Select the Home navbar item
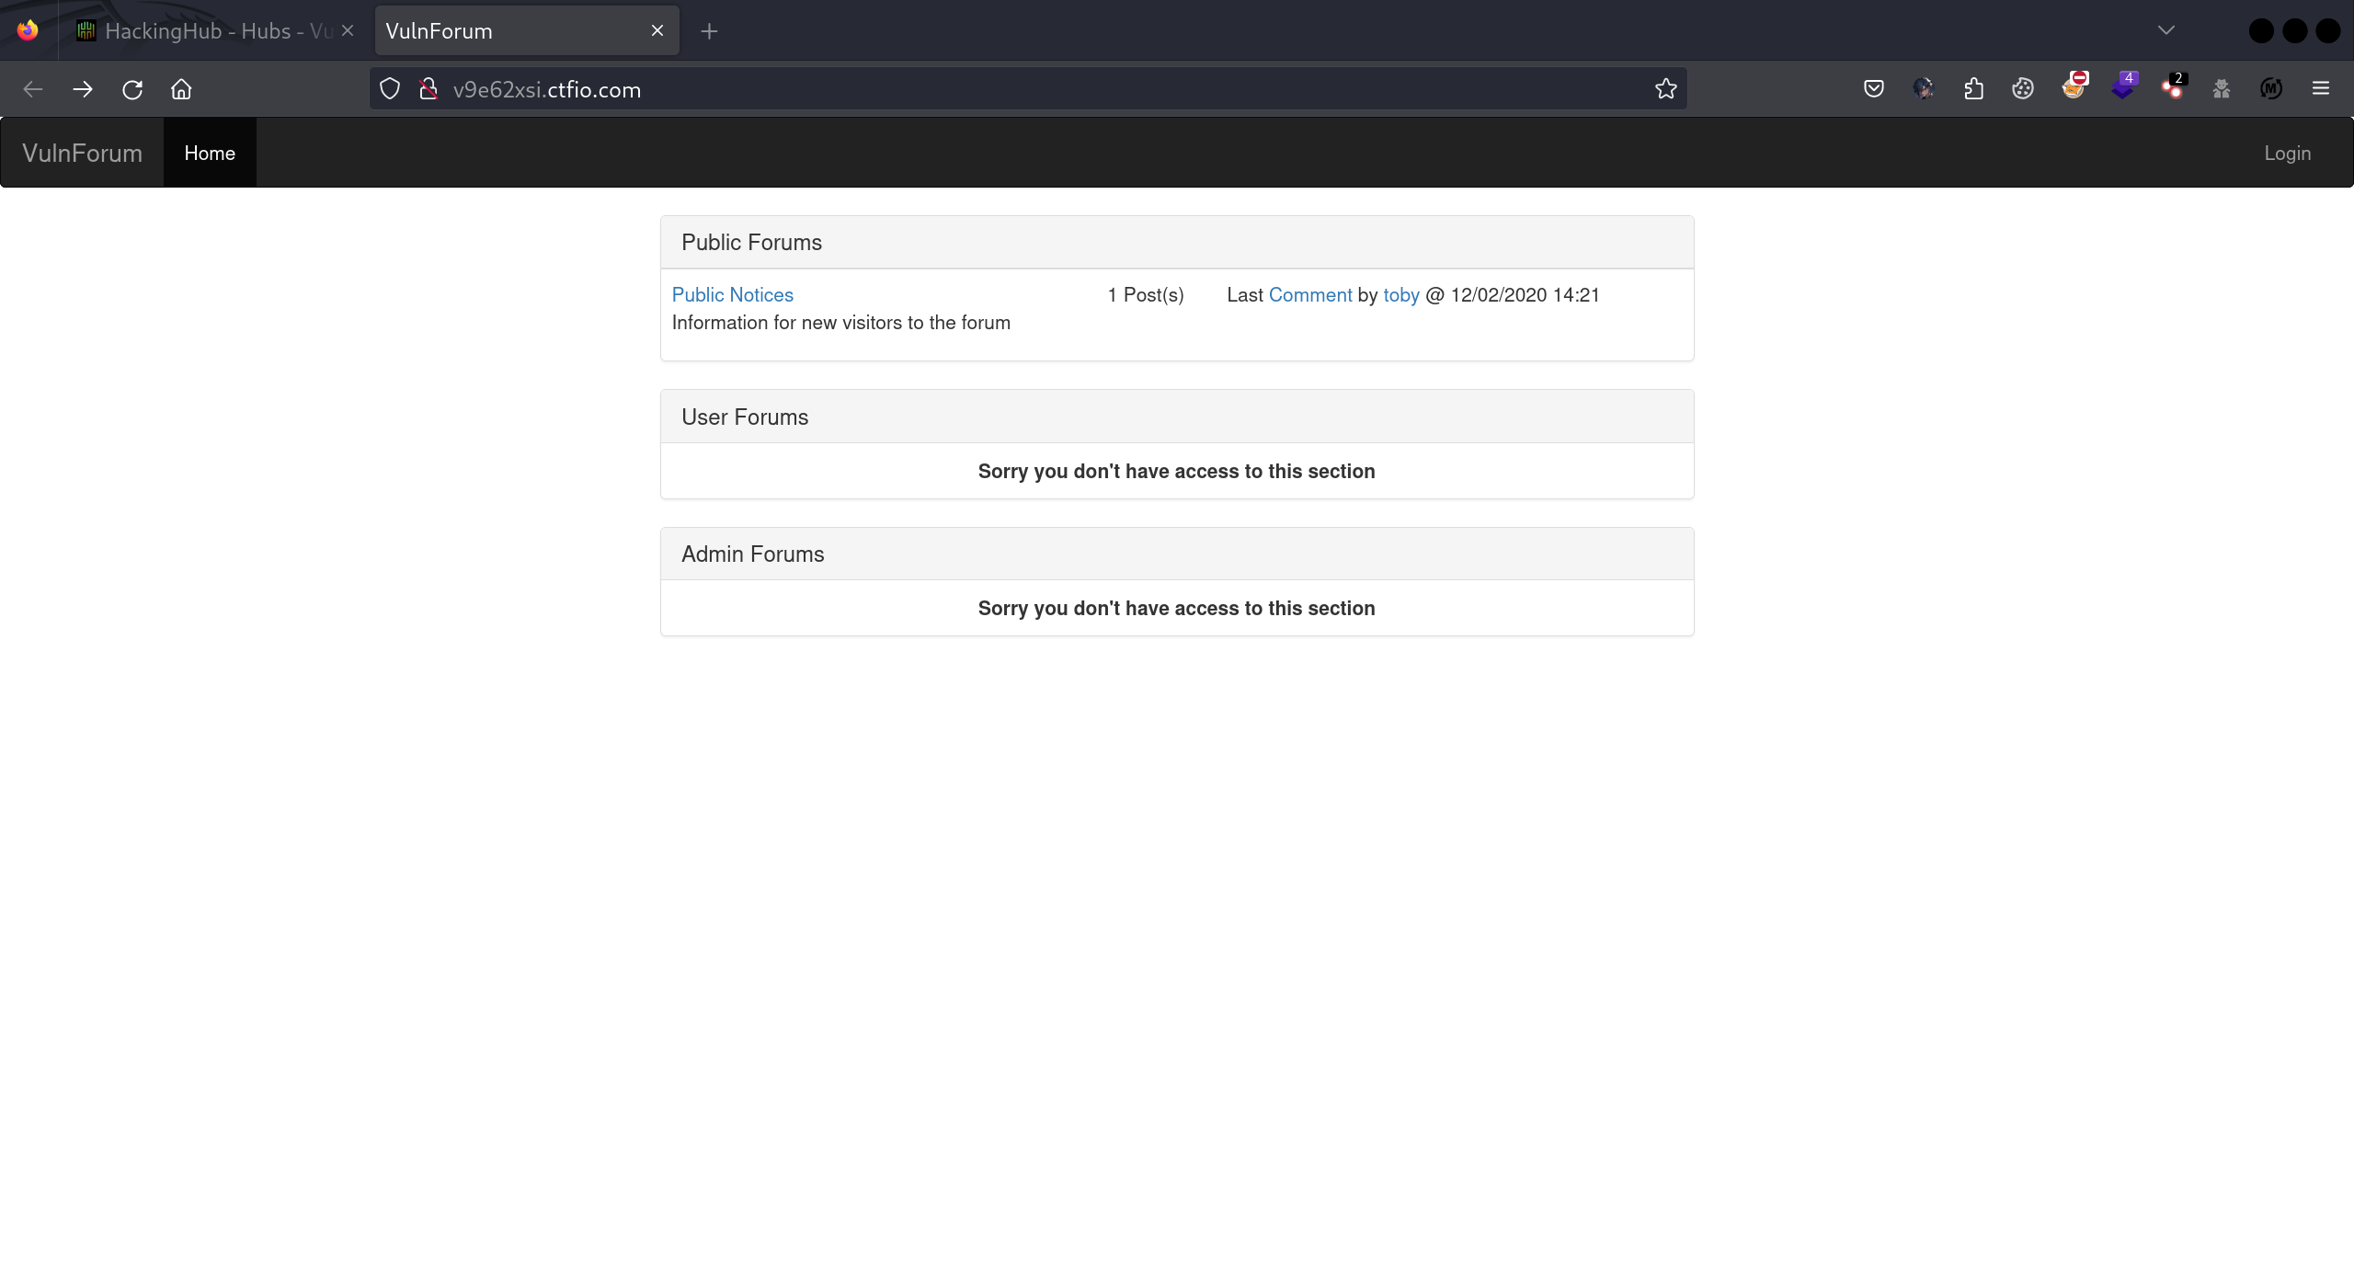 pyautogui.click(x=210, y=153)
